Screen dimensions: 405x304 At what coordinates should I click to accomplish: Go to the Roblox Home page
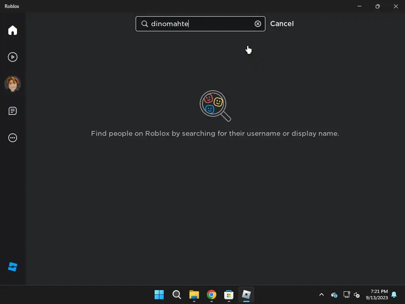[x=12, y=30]
